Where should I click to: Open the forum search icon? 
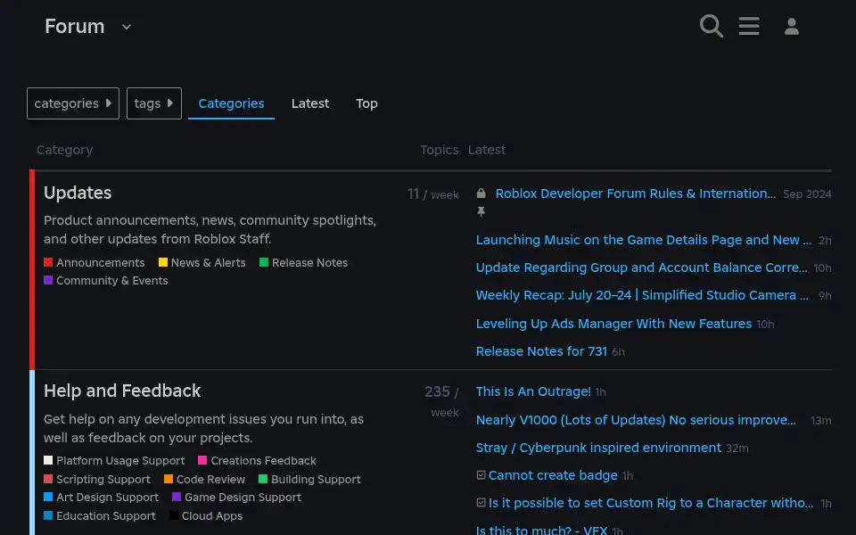click(712, 26)
